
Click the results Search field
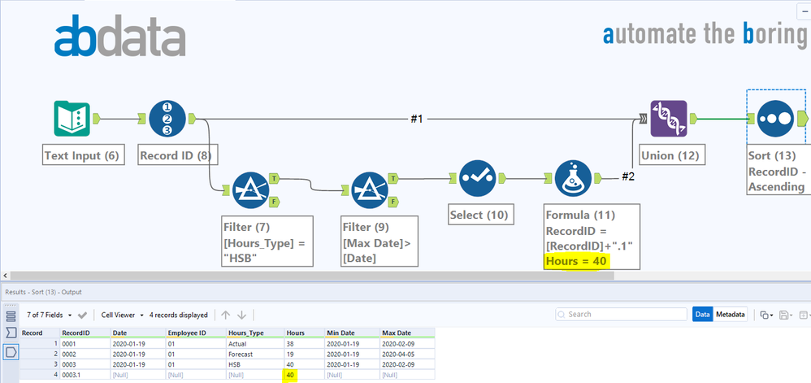pyautogui.click(x=621, y=314)
